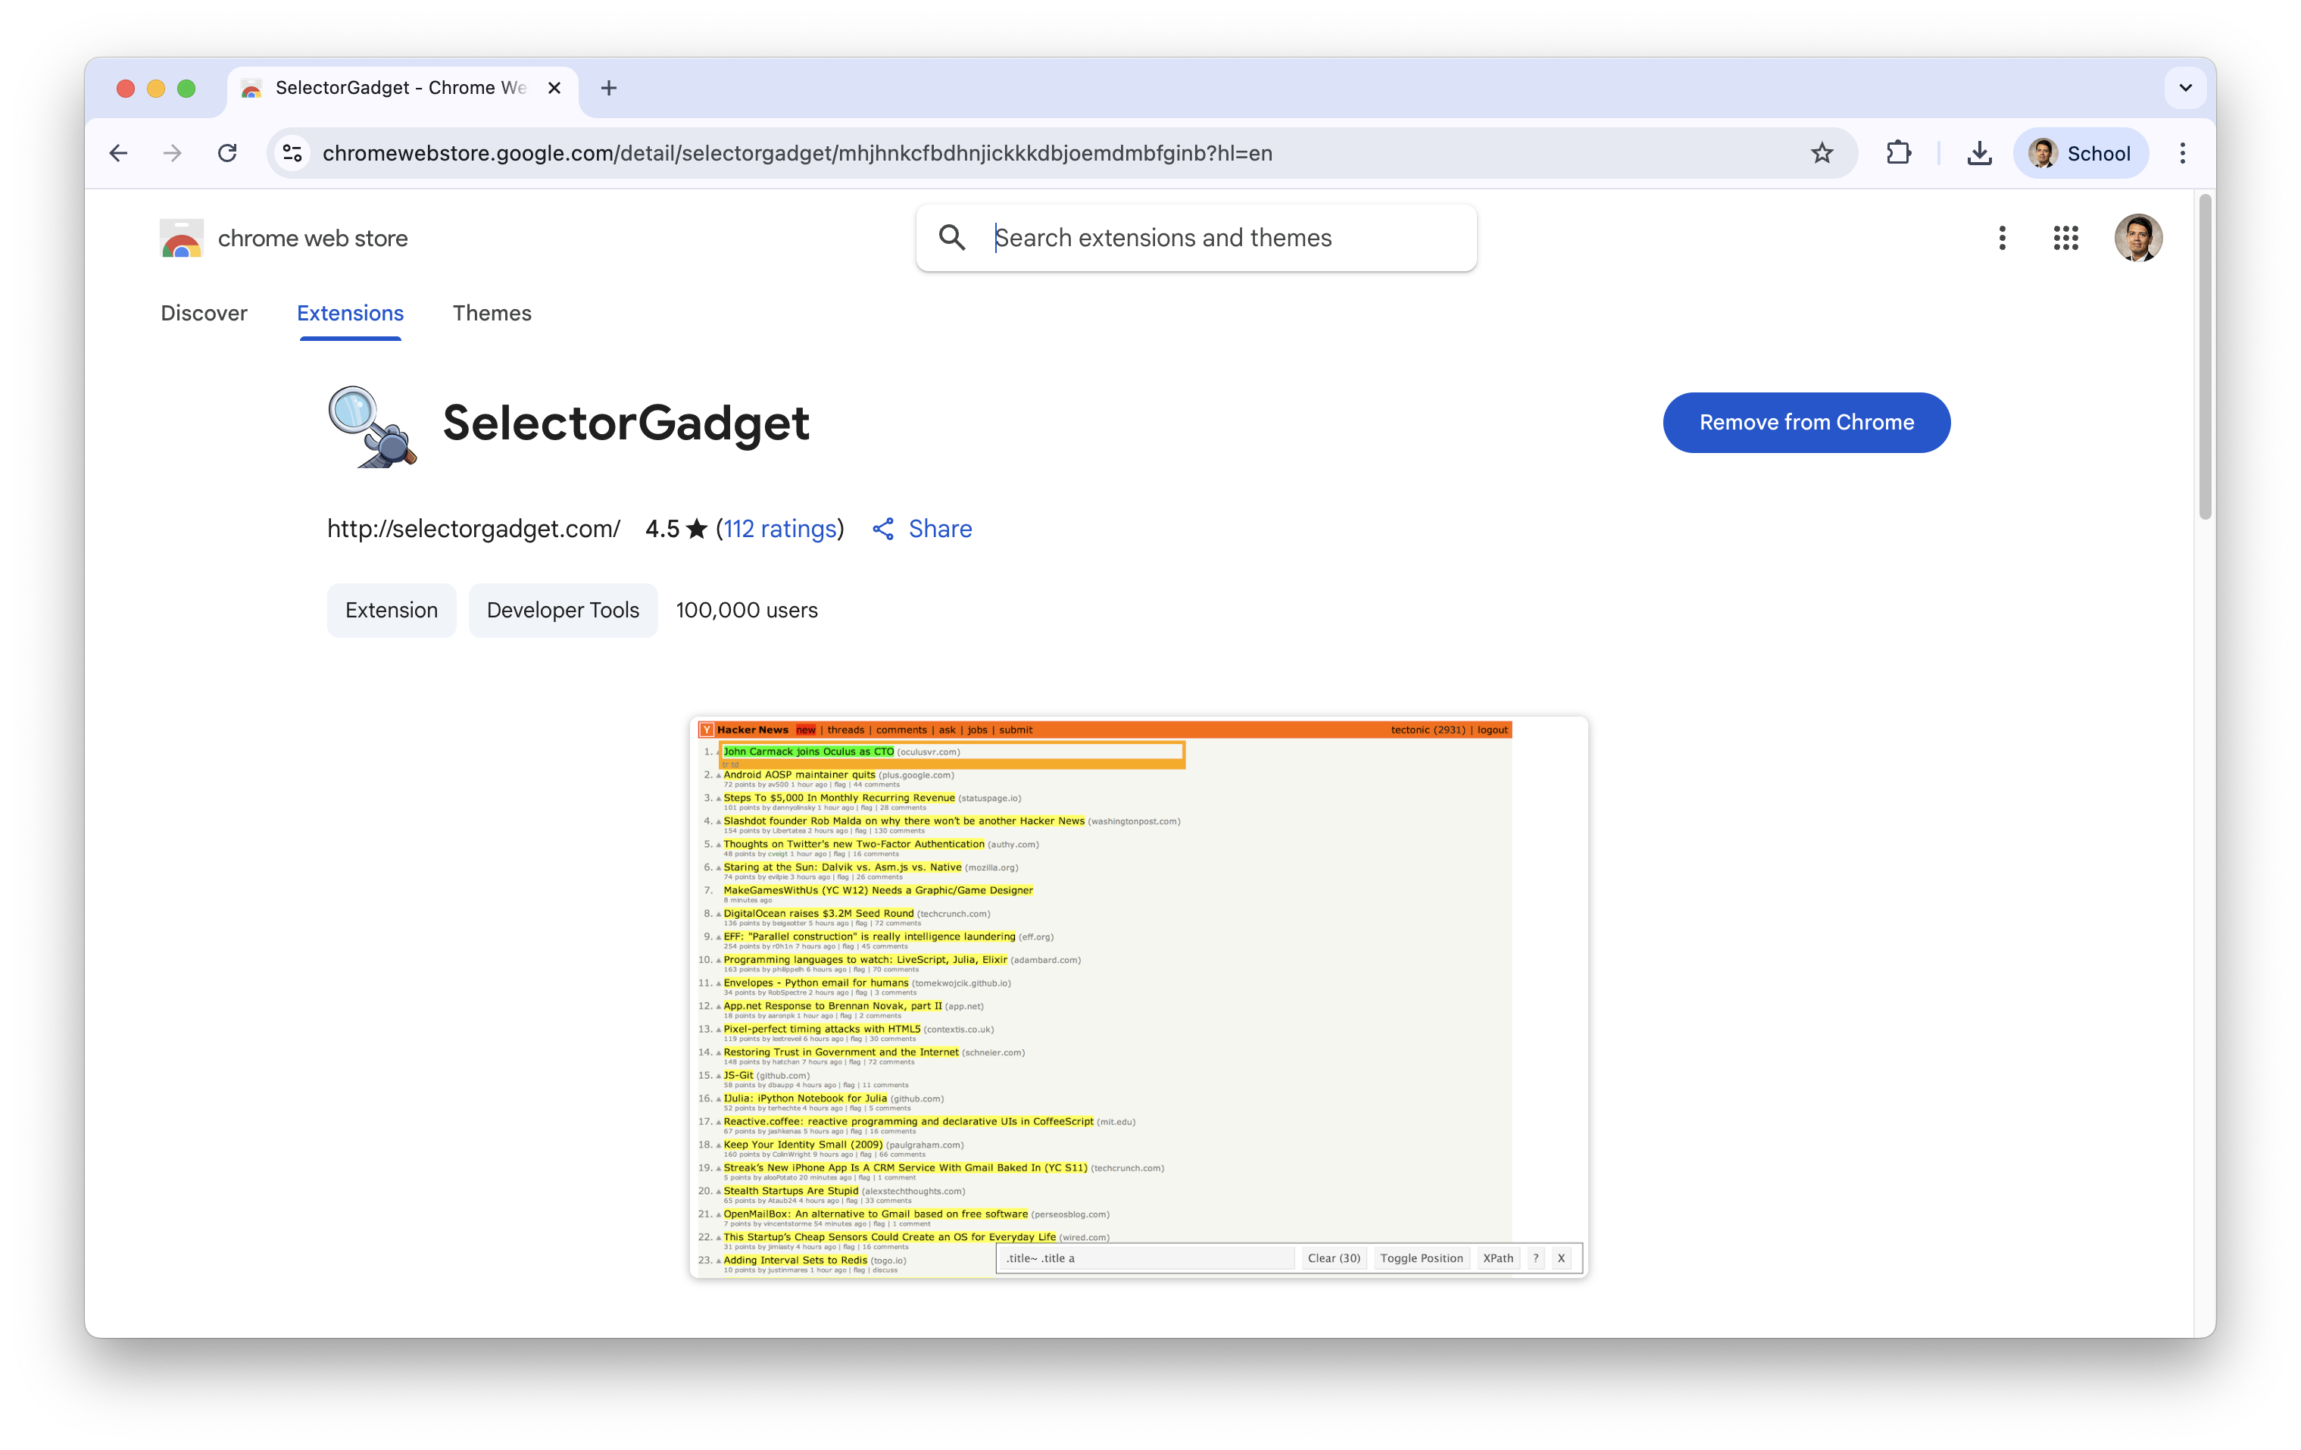Open the 112 ratings link

779,529
